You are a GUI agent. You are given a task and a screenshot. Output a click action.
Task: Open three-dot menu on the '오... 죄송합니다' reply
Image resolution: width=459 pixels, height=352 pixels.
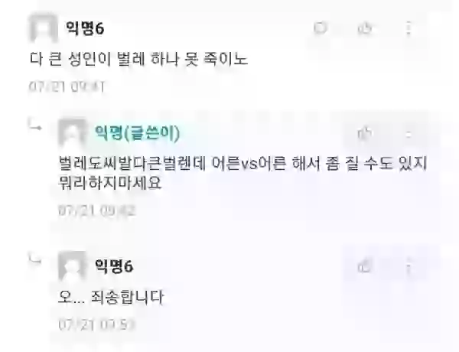[x=409, y=266]
